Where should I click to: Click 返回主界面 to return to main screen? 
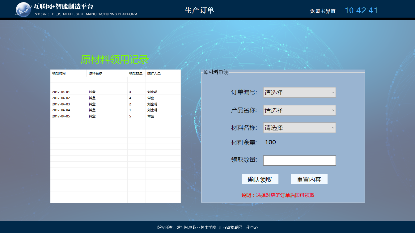click(x=323, y=11)
